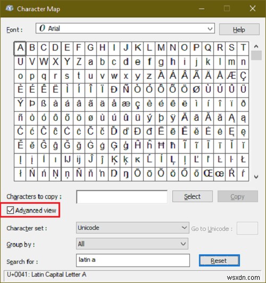Select the Ð capital Eth character
The width and height of the screenshot is (266, 283).
[114, 90]
